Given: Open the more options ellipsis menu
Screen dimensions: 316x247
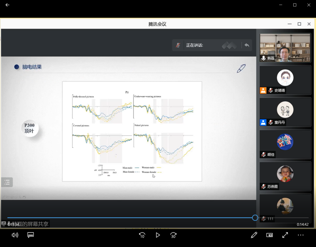Looking at the screenshot, I should point(301,235).
